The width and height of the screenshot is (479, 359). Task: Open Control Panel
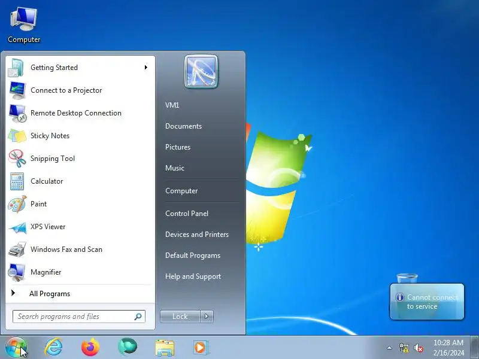pyautogui.click(x=187, y=214)
